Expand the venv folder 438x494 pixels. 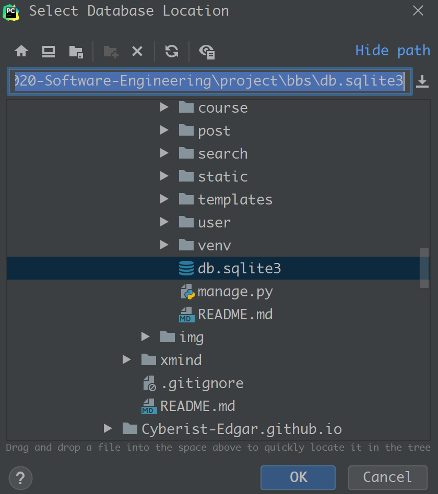[x=163, y=245]
